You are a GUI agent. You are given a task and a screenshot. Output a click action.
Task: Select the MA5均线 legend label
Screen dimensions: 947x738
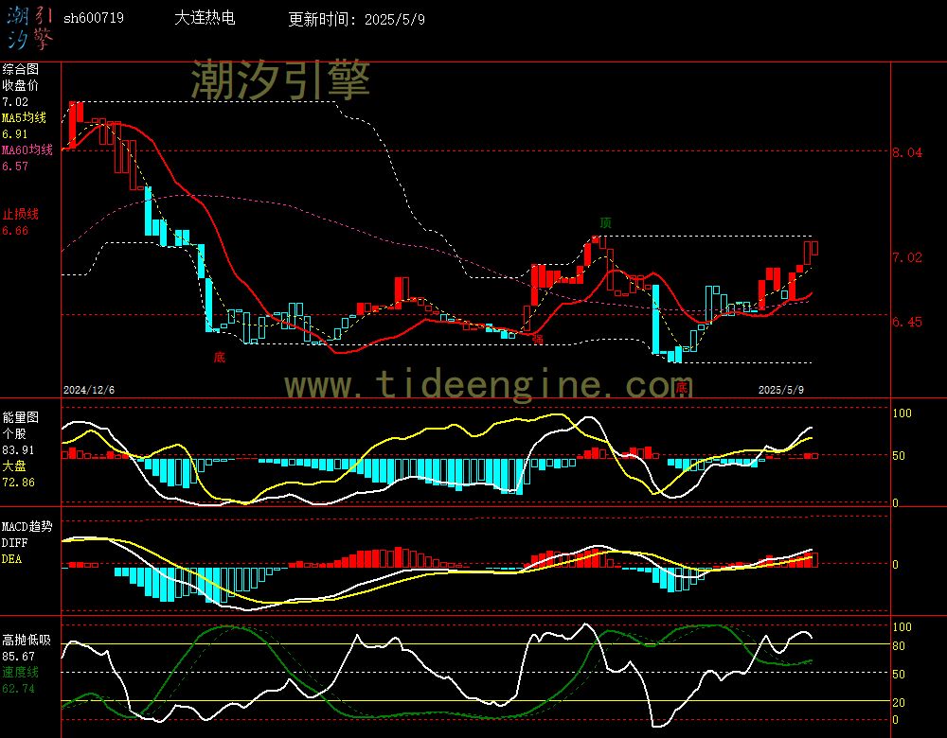(25, 117)
